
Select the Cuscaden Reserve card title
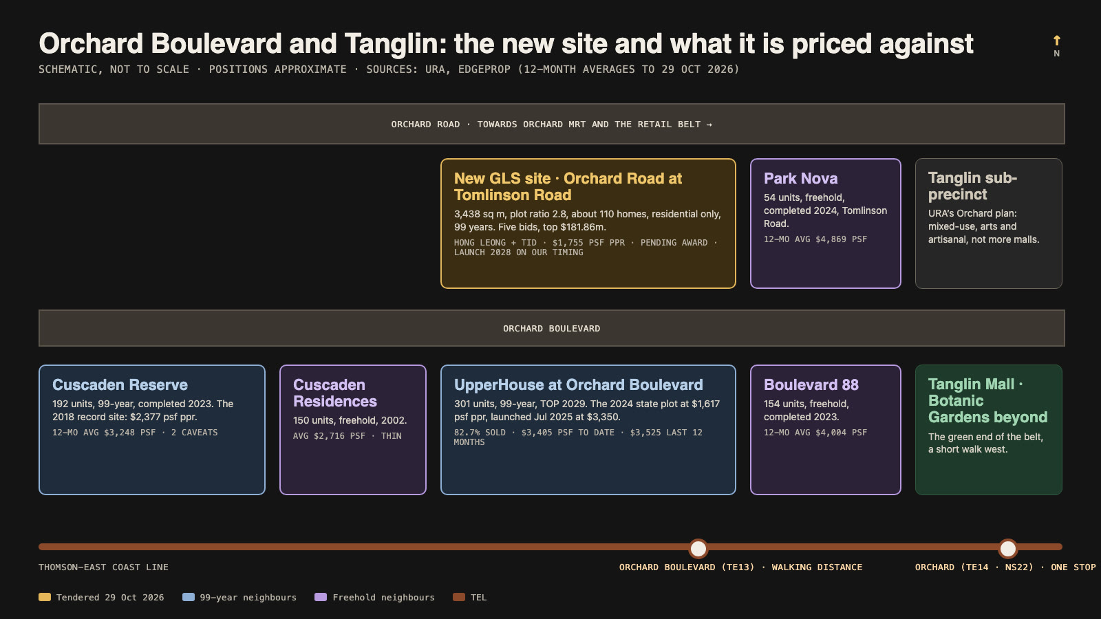(x=120, y=385)
